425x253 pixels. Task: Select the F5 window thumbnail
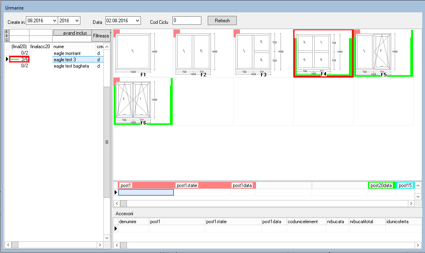[x=384, y=53]
